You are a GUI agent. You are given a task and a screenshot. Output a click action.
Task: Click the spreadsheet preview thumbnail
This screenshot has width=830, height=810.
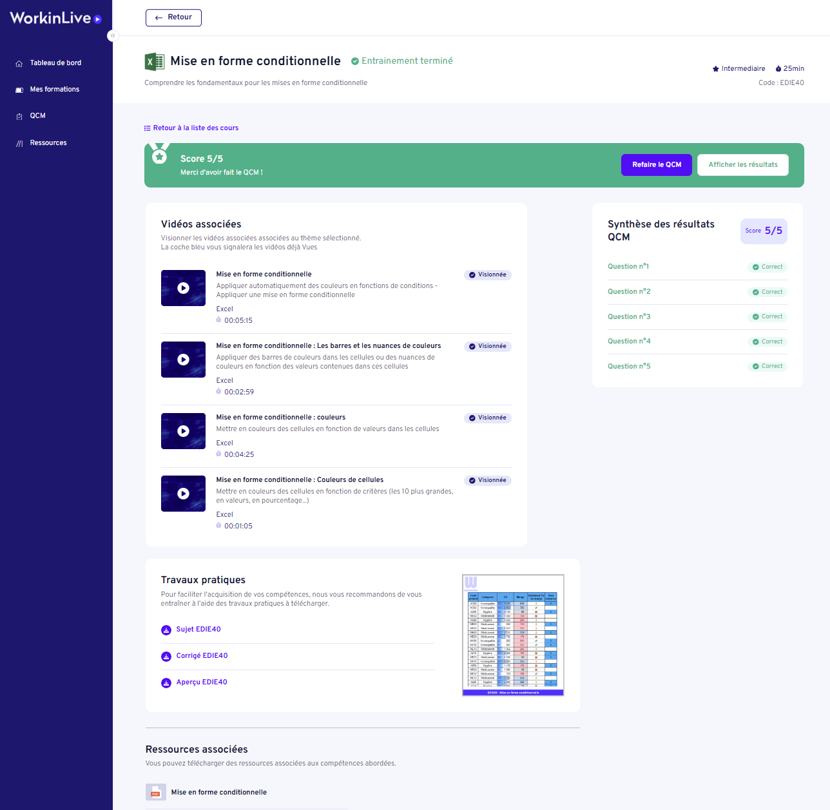point(513,635)
